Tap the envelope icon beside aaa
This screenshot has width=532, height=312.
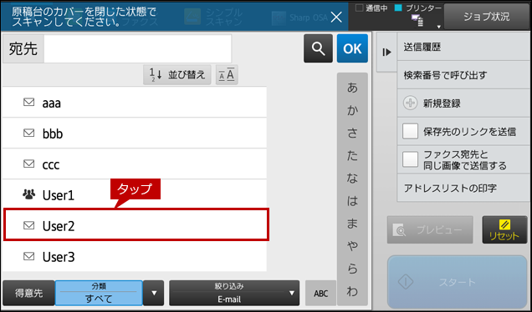[x=28, y=102]
